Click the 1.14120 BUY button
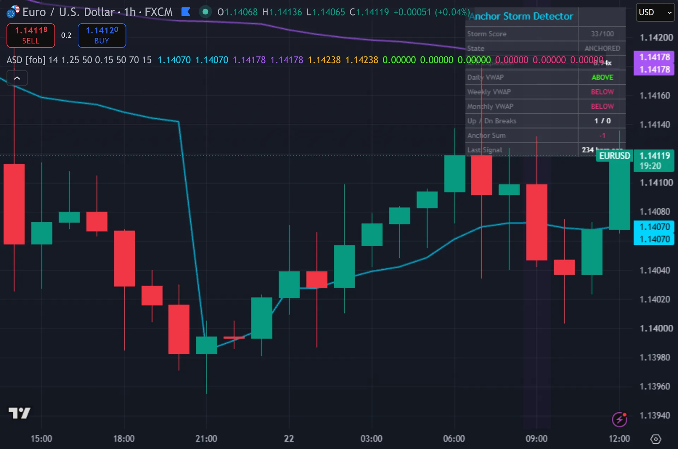This screenshot has width=678, height=449. pos(102,35)
